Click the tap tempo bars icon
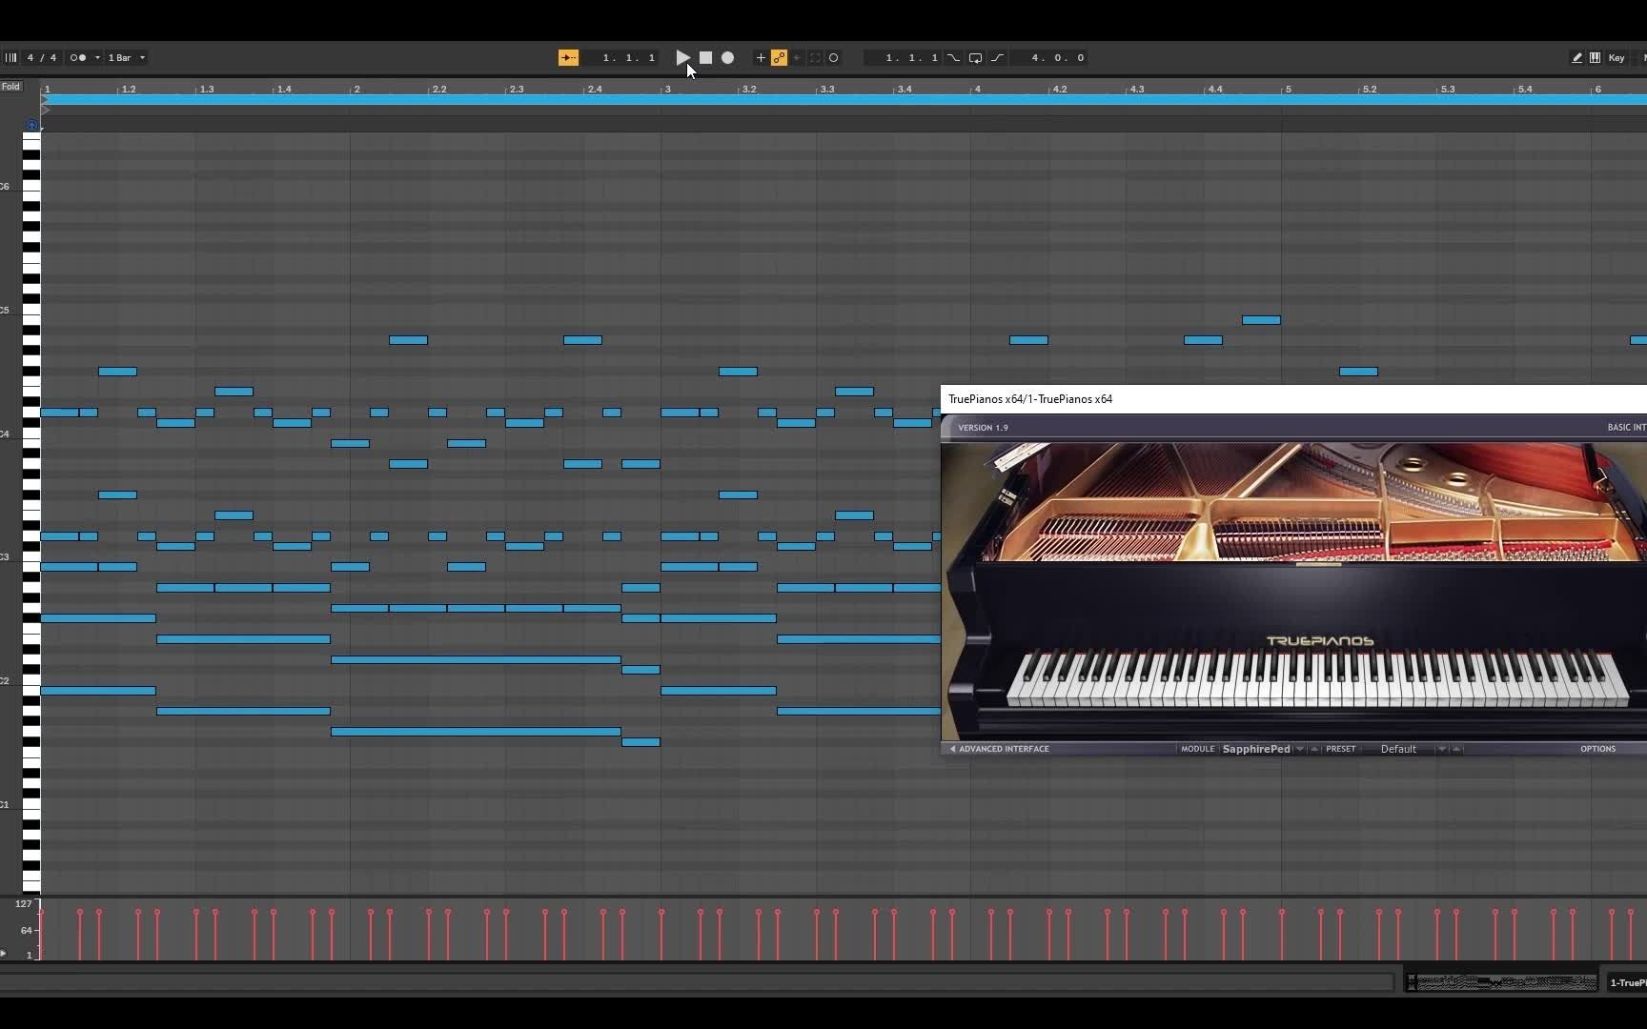The image size is (1647, 1029). [x=10, y=57]
